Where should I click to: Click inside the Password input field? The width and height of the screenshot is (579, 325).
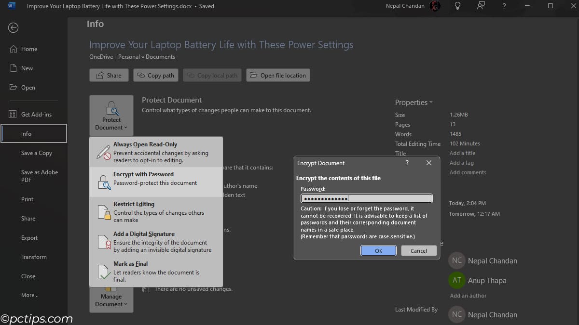tap(366, 198)
